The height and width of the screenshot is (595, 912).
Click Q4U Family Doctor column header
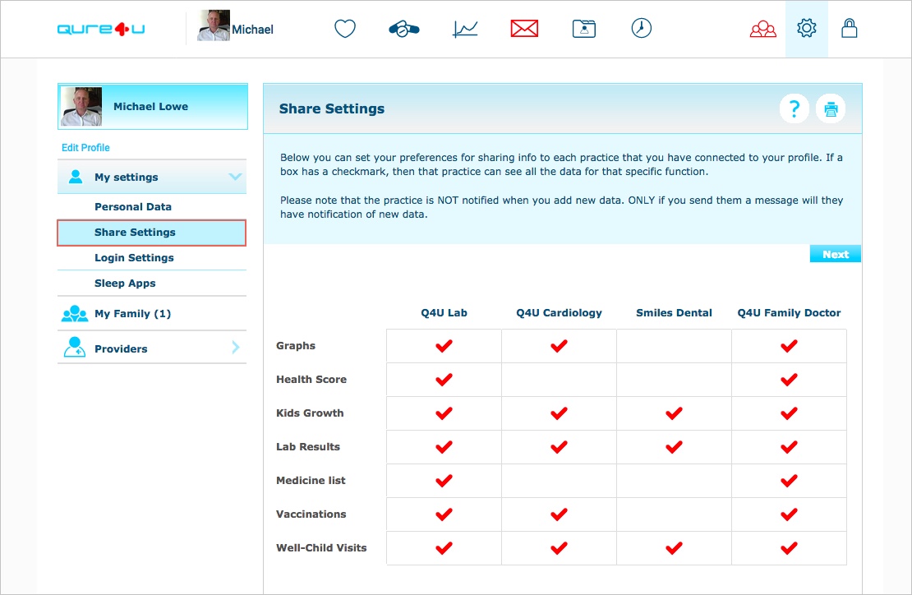(x=790, y=313)
